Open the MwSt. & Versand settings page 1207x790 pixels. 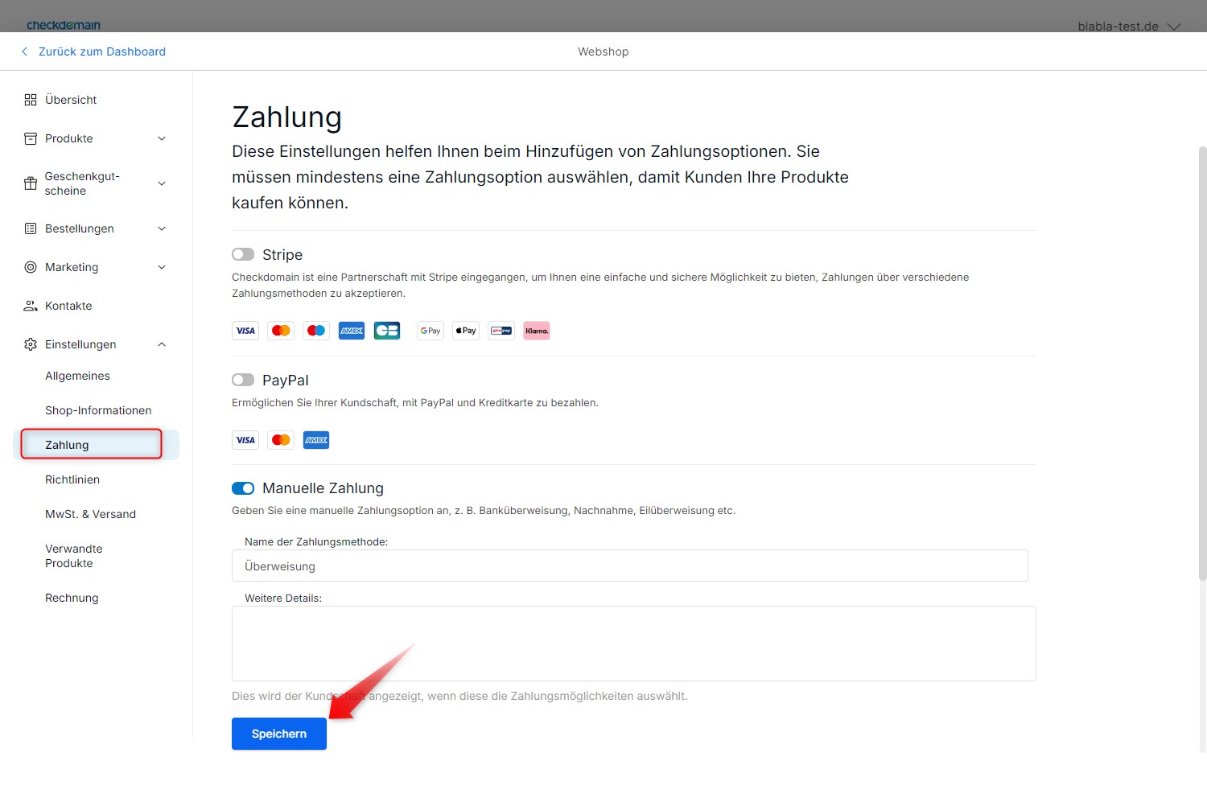pyautogui.click(x=90, y=514)
